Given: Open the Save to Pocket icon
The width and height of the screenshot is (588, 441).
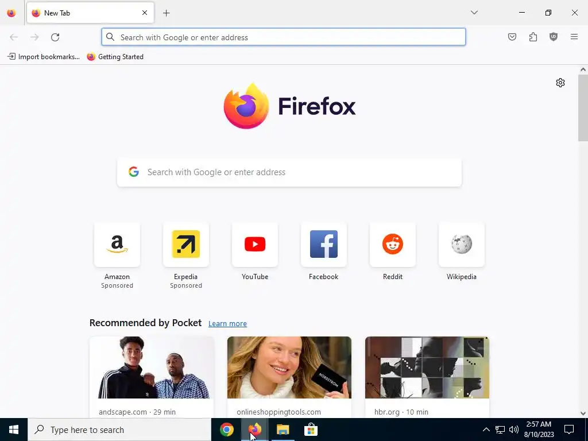Looking at the screenshot, I should coord(512,37).
